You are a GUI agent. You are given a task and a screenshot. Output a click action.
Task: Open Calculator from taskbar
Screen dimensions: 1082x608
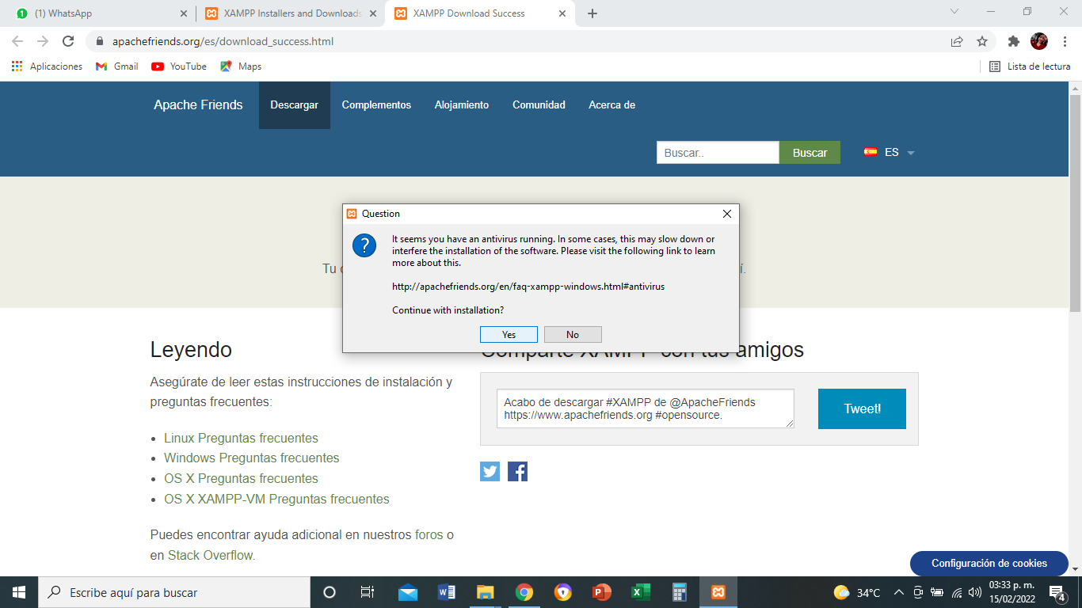point(679,592)
